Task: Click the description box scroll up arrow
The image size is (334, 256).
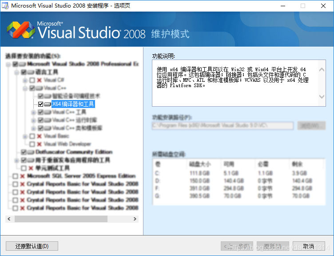Action: coord(322,70)
